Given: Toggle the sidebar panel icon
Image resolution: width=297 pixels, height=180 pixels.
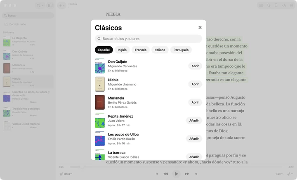Looking at the screenshot, I should click(x=50, y=5).
